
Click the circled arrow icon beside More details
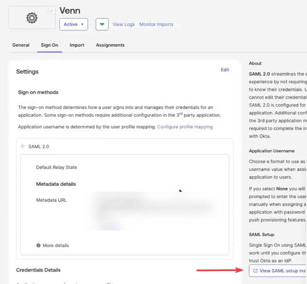39,245
